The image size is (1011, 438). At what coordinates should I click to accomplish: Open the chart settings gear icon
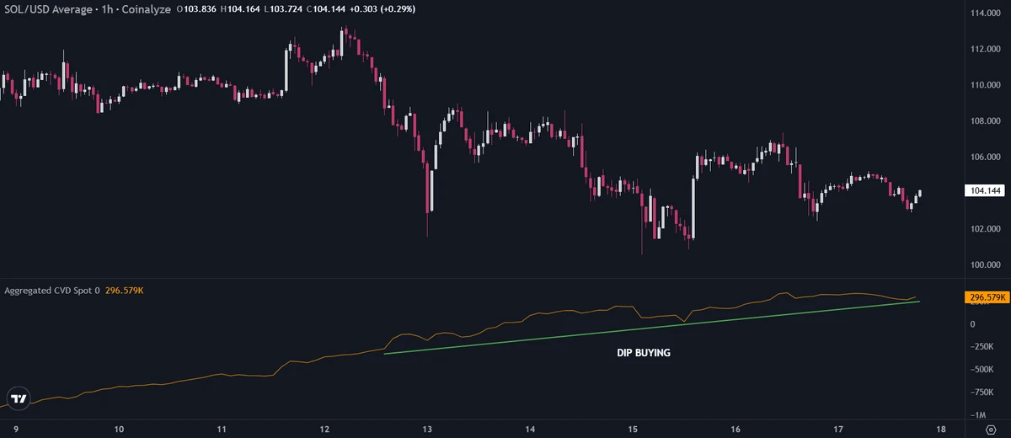pyautogui.click(x=991, y=430)
